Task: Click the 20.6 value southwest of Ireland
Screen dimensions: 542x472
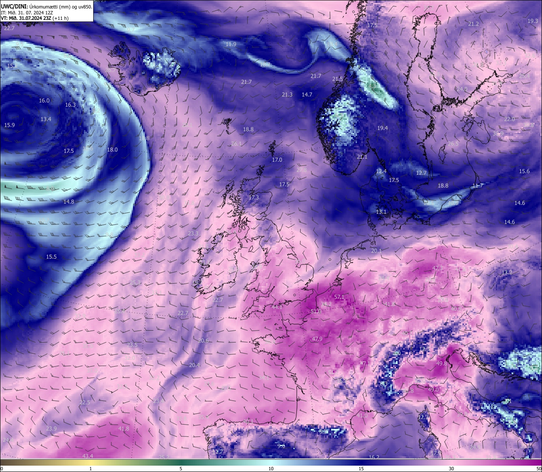Action: tap(203, 340)
